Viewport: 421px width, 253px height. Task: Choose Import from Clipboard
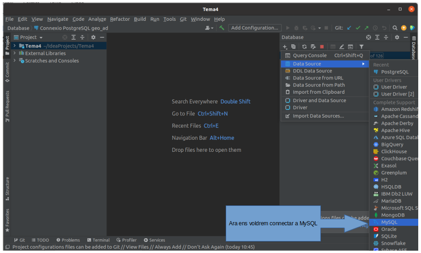click(325, 92)
